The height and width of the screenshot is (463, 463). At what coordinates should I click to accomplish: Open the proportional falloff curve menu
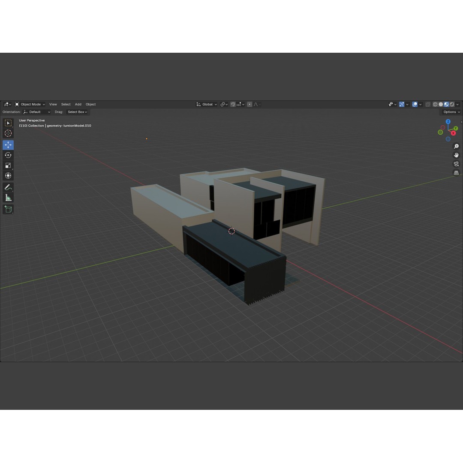257,104
